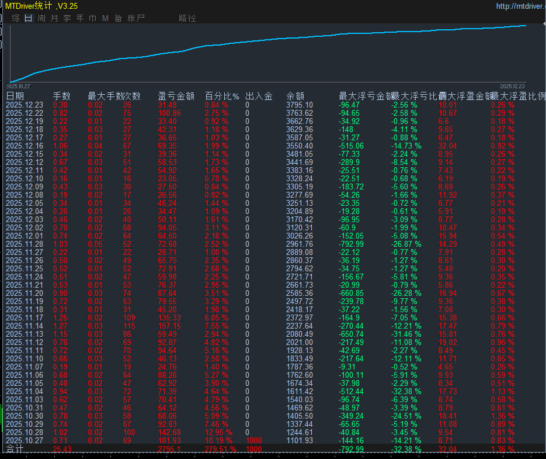Click profit 94.05 on 2025.12.02
This screenshot has width=546, height=459.
[x=167, y=228]
